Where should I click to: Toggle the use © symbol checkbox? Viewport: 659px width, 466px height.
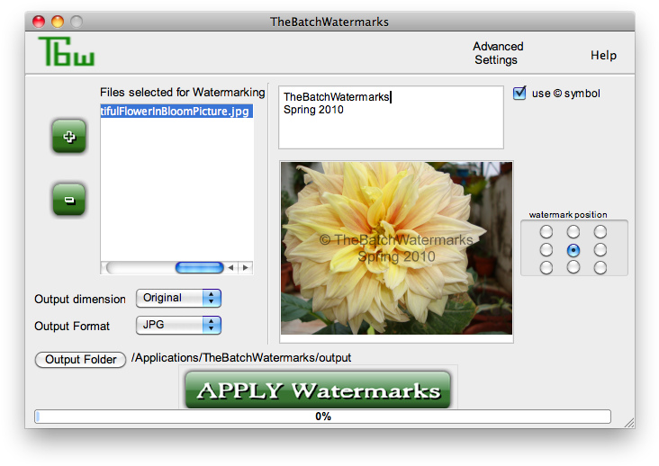[519, 93]
